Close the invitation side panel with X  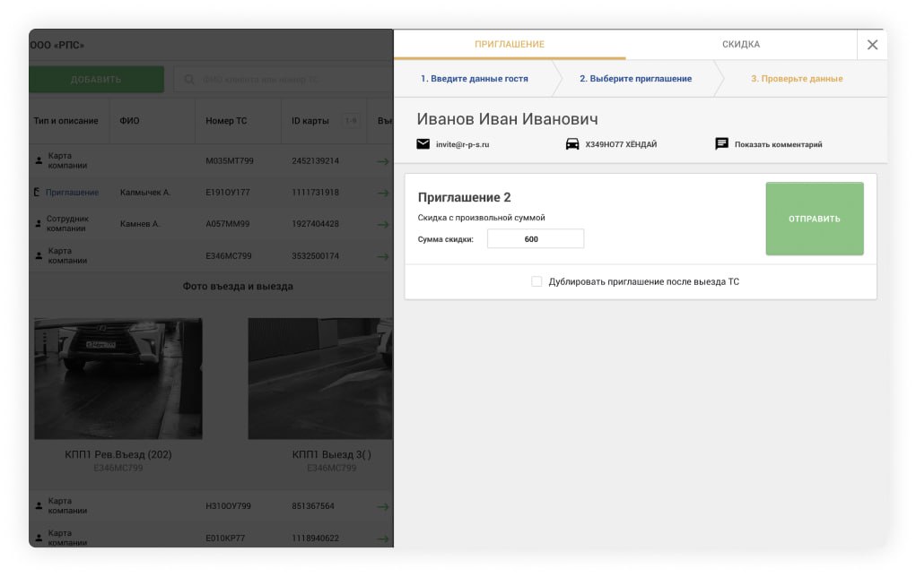(872, 44)
